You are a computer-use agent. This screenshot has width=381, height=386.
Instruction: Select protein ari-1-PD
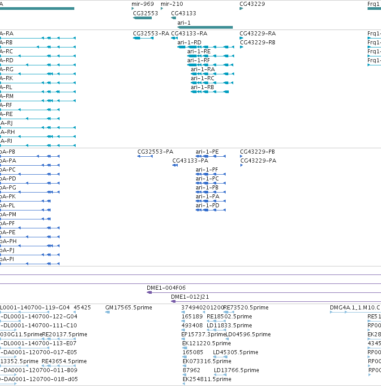(x=211, y=210)
